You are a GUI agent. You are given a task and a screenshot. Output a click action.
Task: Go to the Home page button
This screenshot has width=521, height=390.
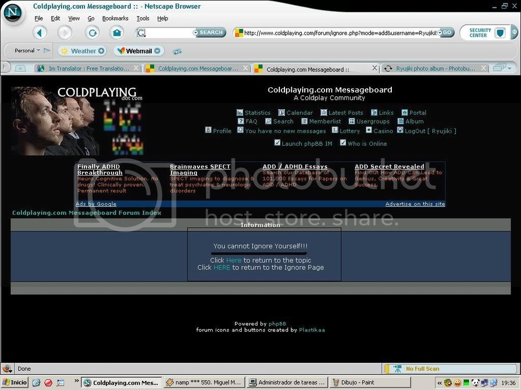click(x=117, y=32)
